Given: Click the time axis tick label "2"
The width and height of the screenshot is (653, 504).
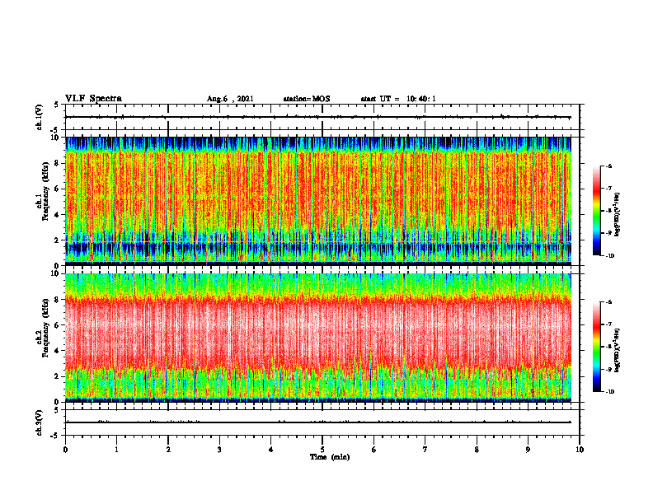Looking at the screenshot, I should [168, 450].
